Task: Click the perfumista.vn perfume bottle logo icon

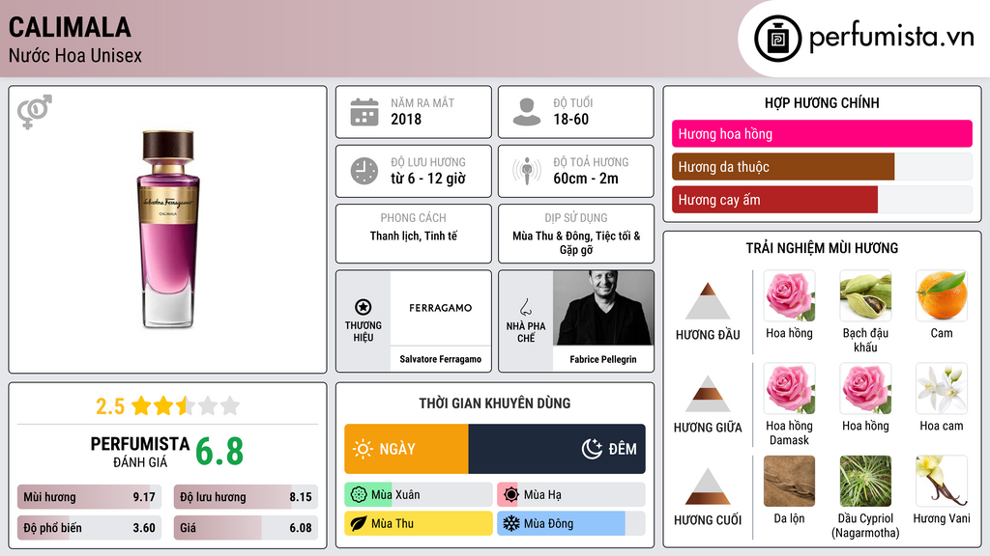Action: (777, 39)
